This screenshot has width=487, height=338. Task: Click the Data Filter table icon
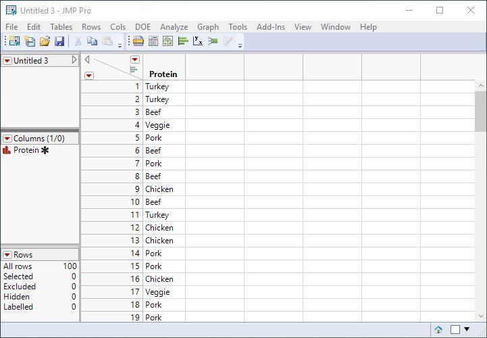point(138,41)
